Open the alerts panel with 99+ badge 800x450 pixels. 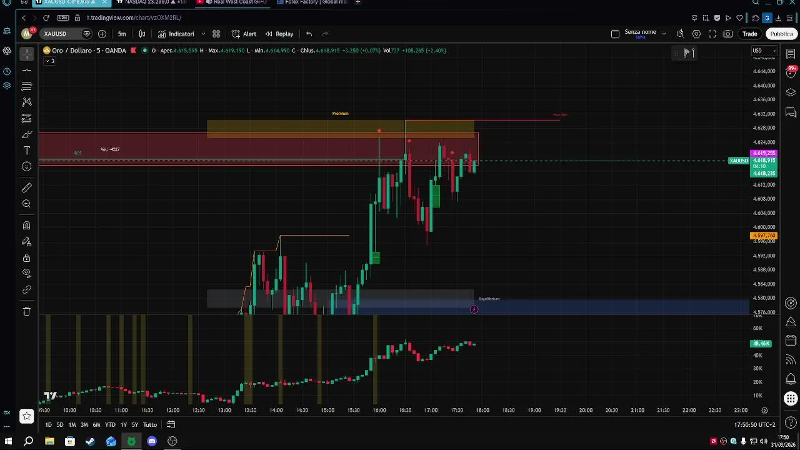(791, 72)
